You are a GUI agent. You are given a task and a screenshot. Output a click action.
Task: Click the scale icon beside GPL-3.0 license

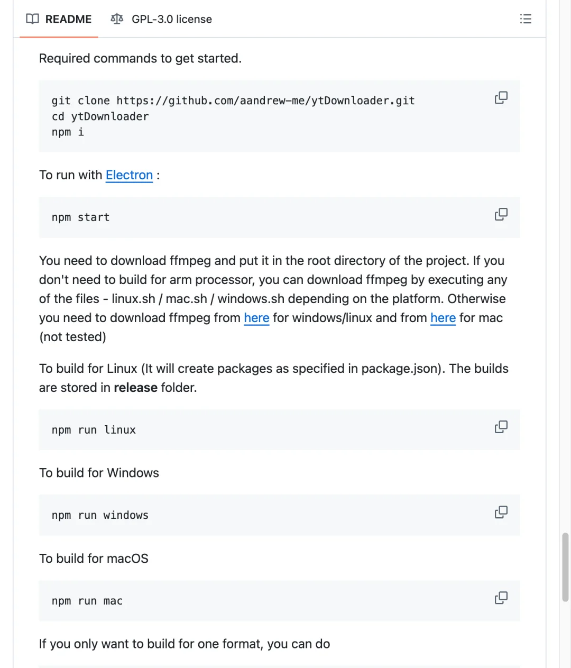[x=117, y=19]
